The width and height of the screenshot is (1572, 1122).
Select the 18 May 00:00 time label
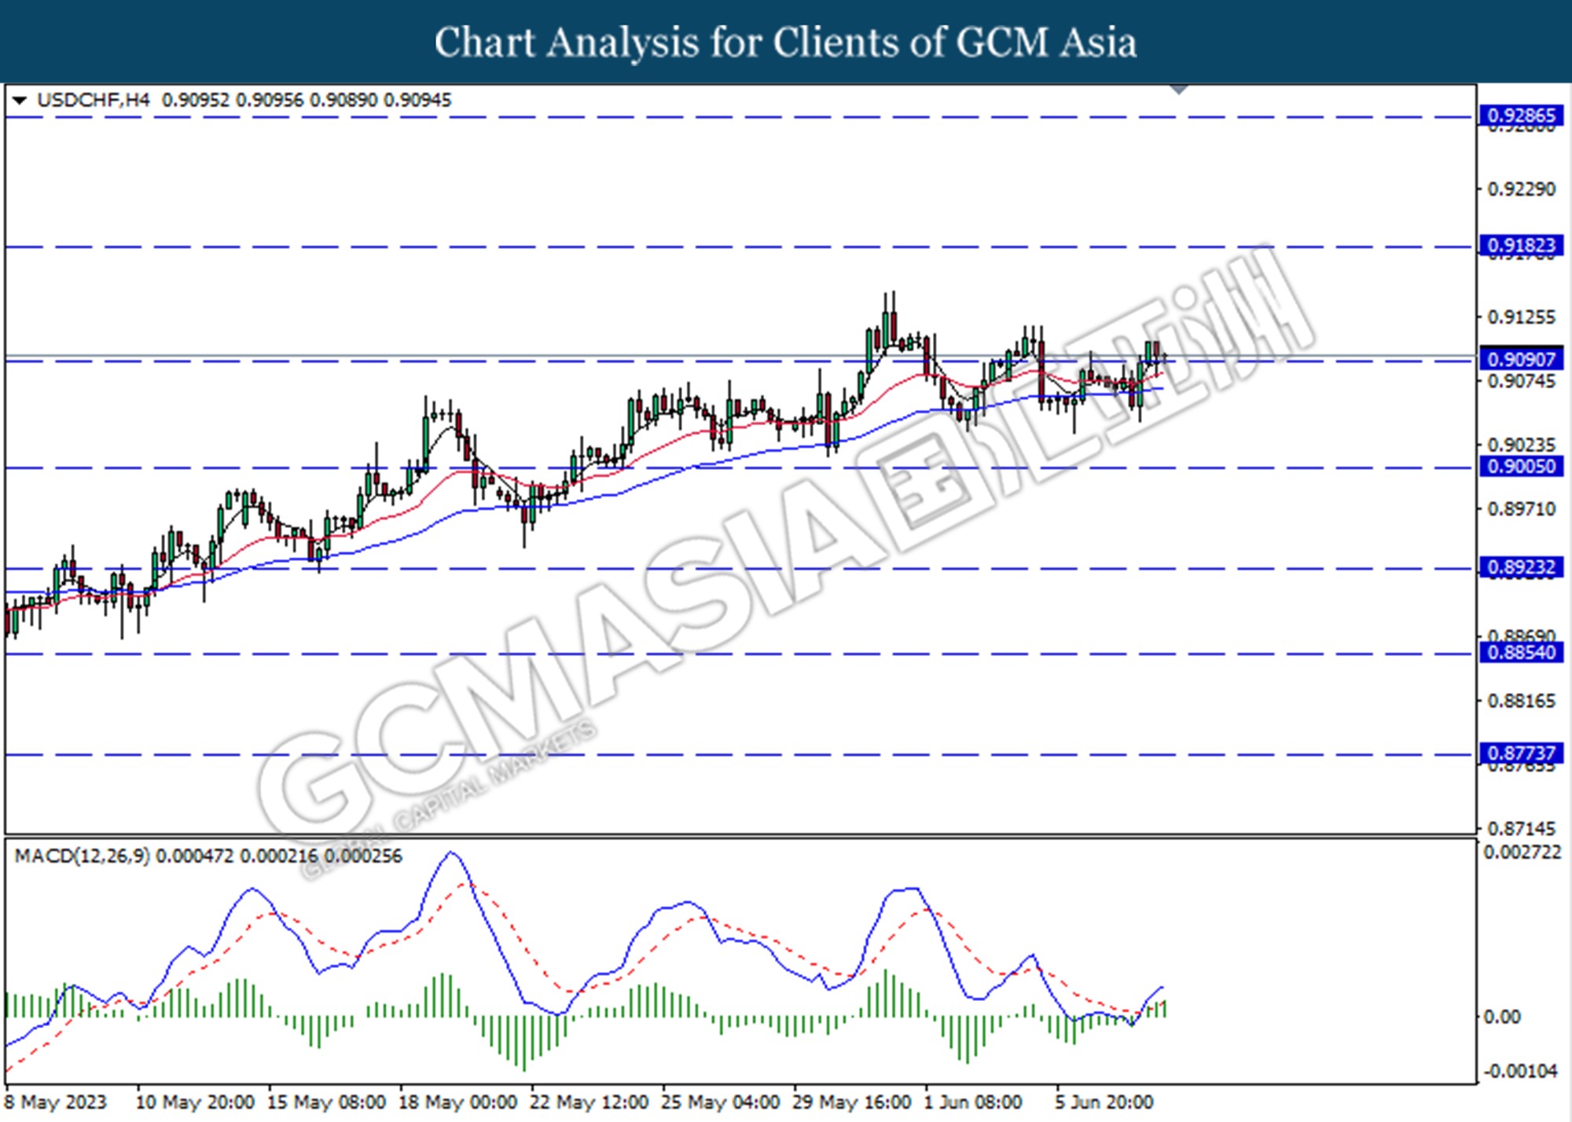coord(458,1102)
